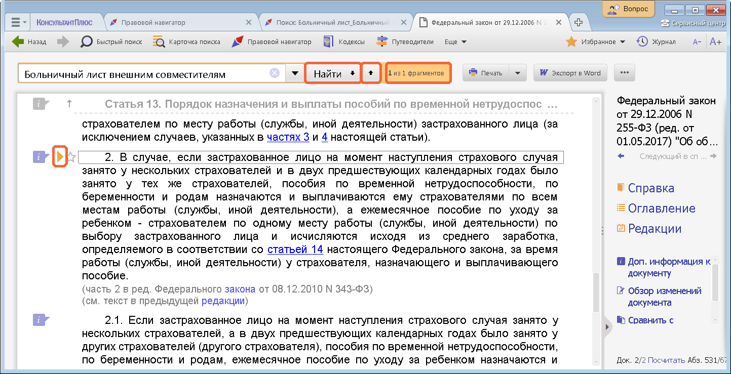This screenshot has width=731, height=374.
Task: Expand the Печать options dropdown
Action: (517, 73)
